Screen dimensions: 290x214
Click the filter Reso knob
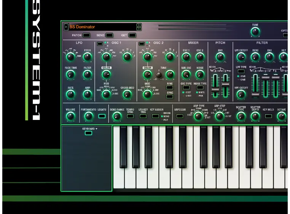point(255,57)
